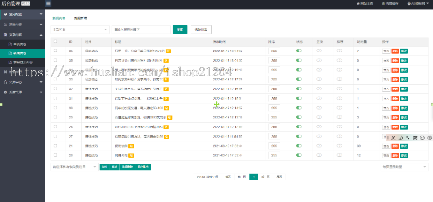433x202 pixels.
Task: Open the 网站主页 home link
Action: pos(365,3)
